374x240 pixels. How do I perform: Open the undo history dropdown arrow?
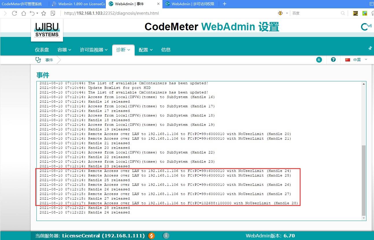(x=38, y=14)
